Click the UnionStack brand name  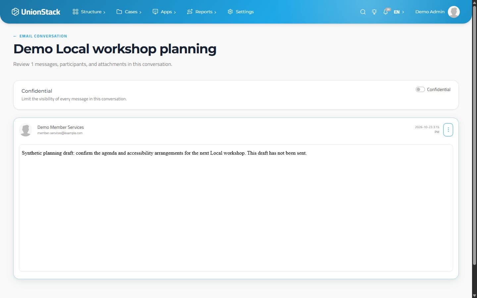coord(41,12)
